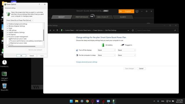Expand PCI Express
Image resolution: width=185 pixels, height=104 pixels.
tap(8, 35)
